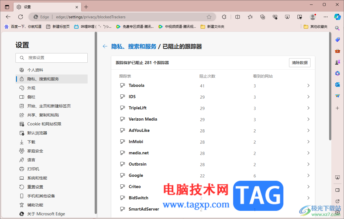
Task: Expand the InMobi tracker chevron
Action: [308, 142]
